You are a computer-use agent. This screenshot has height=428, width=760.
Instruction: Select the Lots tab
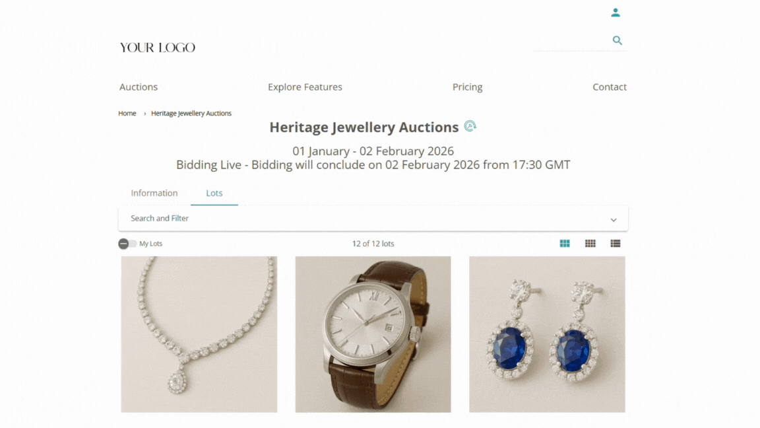[x=214, y=194]
